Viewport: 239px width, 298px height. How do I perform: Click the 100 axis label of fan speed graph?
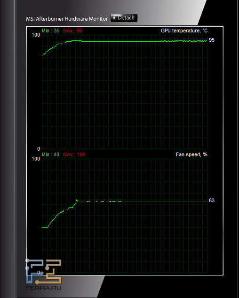click(36, 159)
